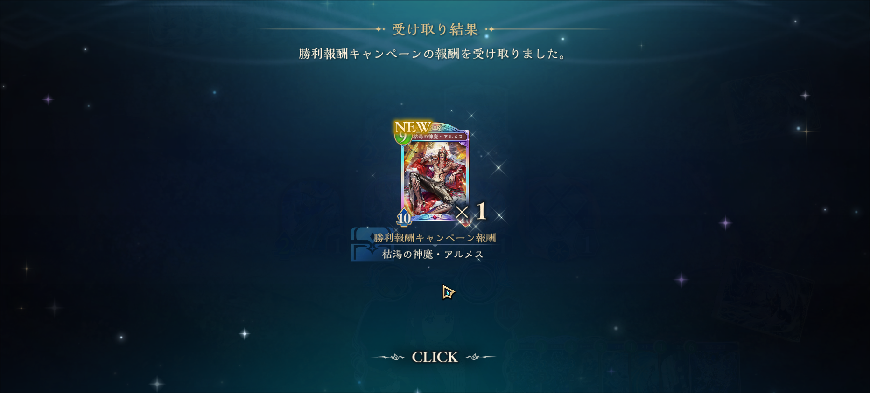This screenshot has height=393, width=870.
Task: Click the card's name banner at its top
Action: (438, 137)
